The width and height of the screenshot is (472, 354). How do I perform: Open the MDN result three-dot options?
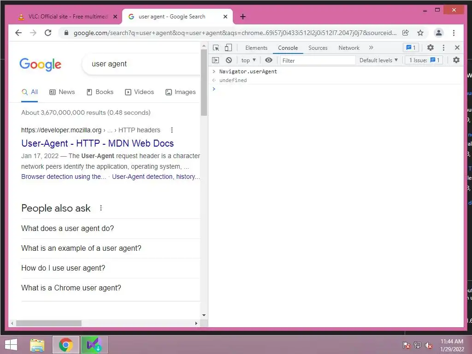click(172, 130)
